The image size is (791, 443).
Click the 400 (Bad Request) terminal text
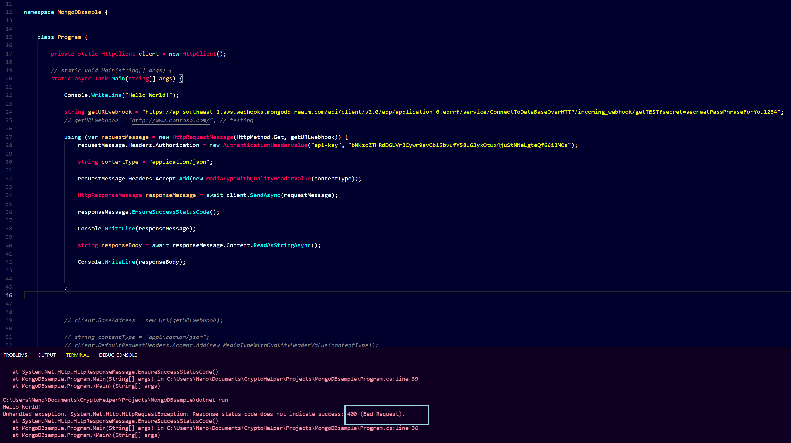coord(375,414)
